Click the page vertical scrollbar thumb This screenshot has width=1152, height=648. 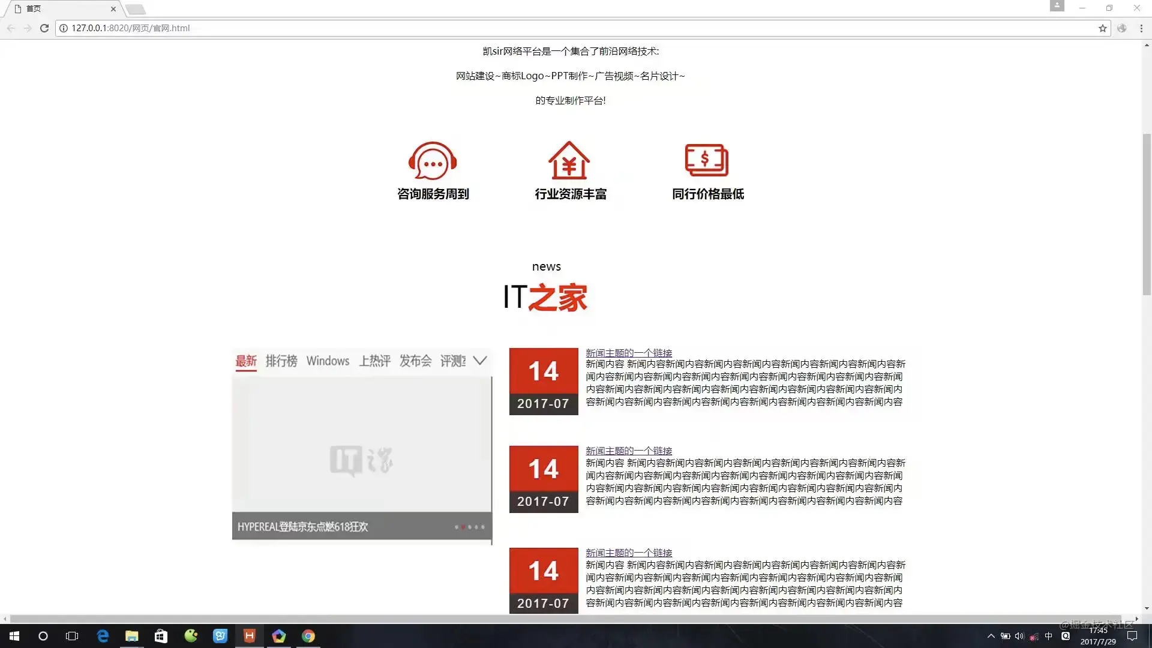[x=1147, y=214]
